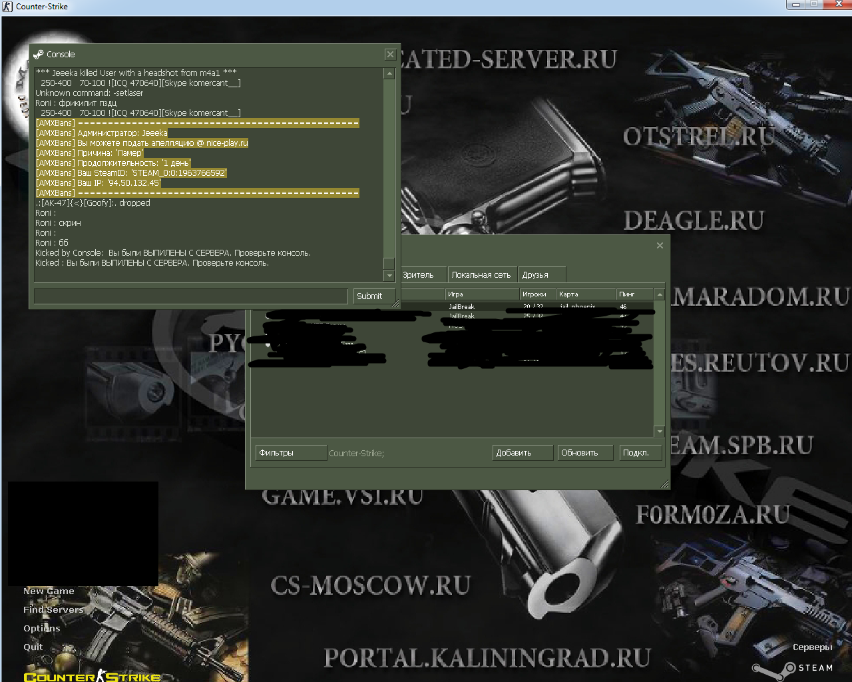Close the Console window
This screenshot has width=852, height=682.
pyautogui.click(x=390, y=55)
